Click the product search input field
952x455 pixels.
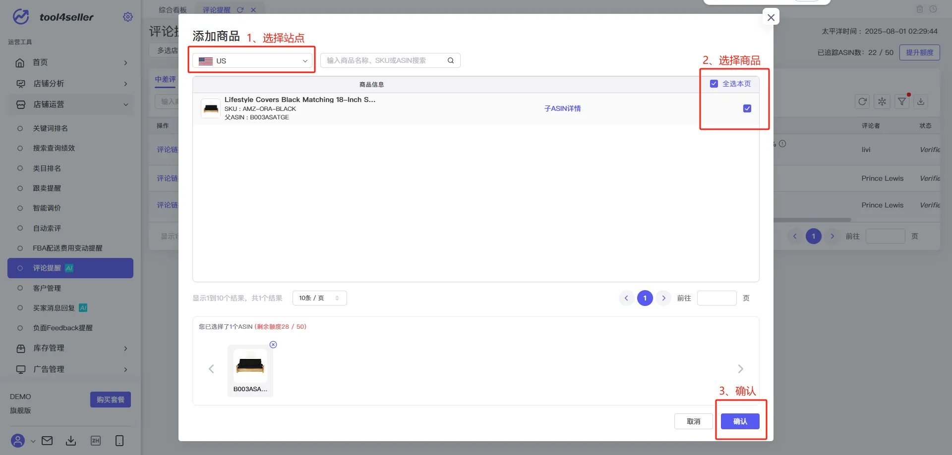coord(383,60)
